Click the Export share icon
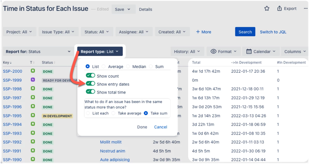 pos(279,8)
